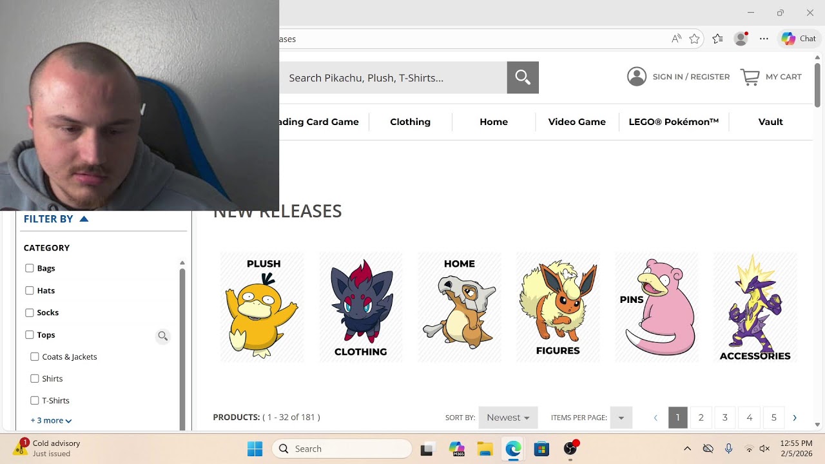Open the My Cart shopping cart icon
This screenshot has width=825, height=464.
pos(750,77)
